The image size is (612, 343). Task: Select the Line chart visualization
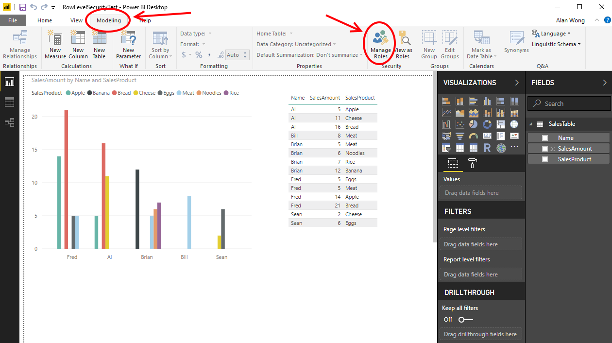[x=446, y=113]
